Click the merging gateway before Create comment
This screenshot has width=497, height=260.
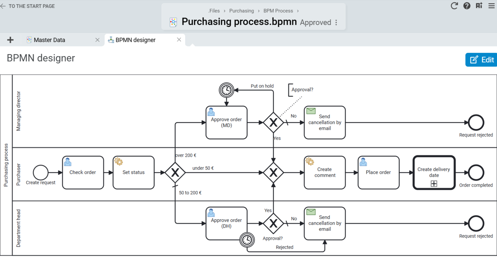click(x=273, y=172)
